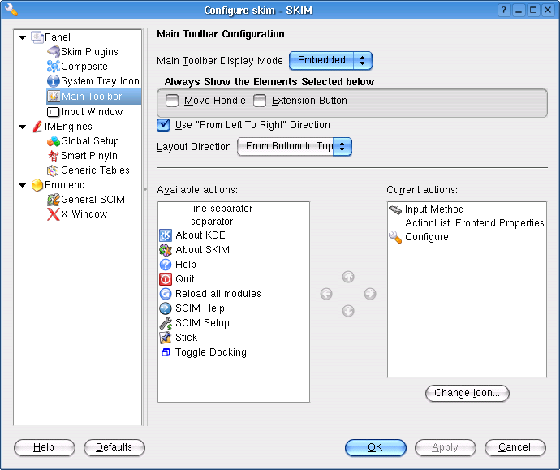560x470 pixels.
Task: Click the sidebar splitter handle
Action: click(x=145, y=189)
